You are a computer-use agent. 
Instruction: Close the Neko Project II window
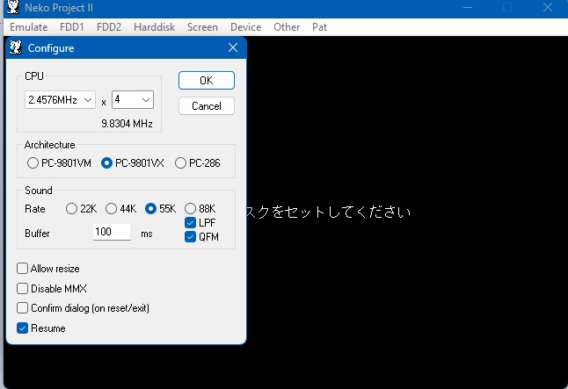[x=548, y=7]
